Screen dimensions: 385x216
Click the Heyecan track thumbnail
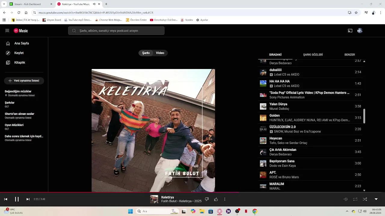click(x=263, y=141)
